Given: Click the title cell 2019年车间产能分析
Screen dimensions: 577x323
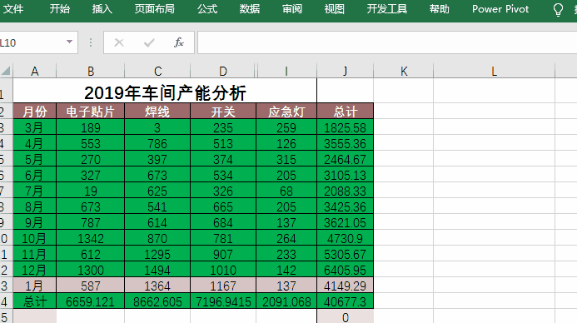Looking at the screenshot, I should click(165, 91).
